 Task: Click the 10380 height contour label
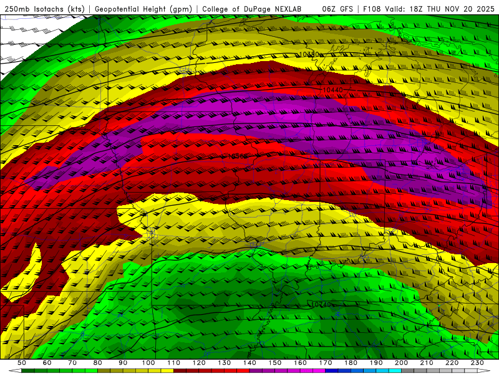[x=309, y=54]
